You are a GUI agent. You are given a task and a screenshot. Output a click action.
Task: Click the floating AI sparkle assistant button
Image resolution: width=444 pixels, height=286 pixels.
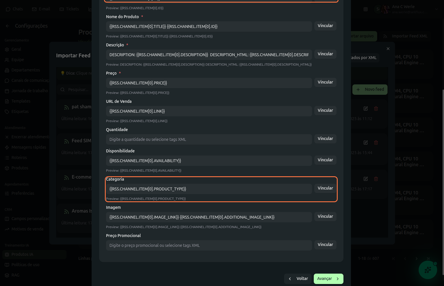click(x=428, y=270)
